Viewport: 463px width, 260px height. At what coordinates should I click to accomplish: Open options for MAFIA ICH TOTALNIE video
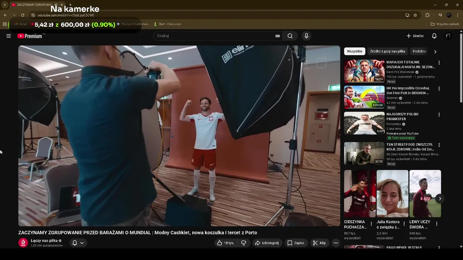(439, 62)
